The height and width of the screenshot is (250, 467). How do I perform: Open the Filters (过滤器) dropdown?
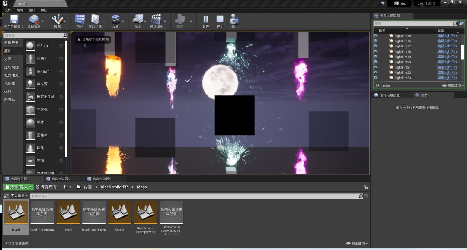pyautogui.click(x=19, y=196)
